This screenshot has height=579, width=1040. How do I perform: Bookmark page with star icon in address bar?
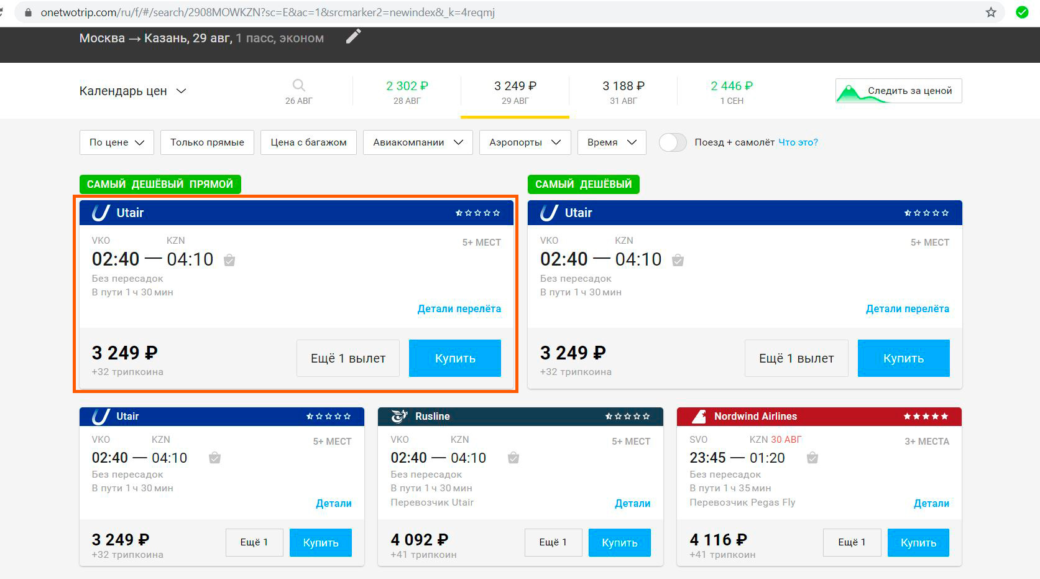point(991,12)
